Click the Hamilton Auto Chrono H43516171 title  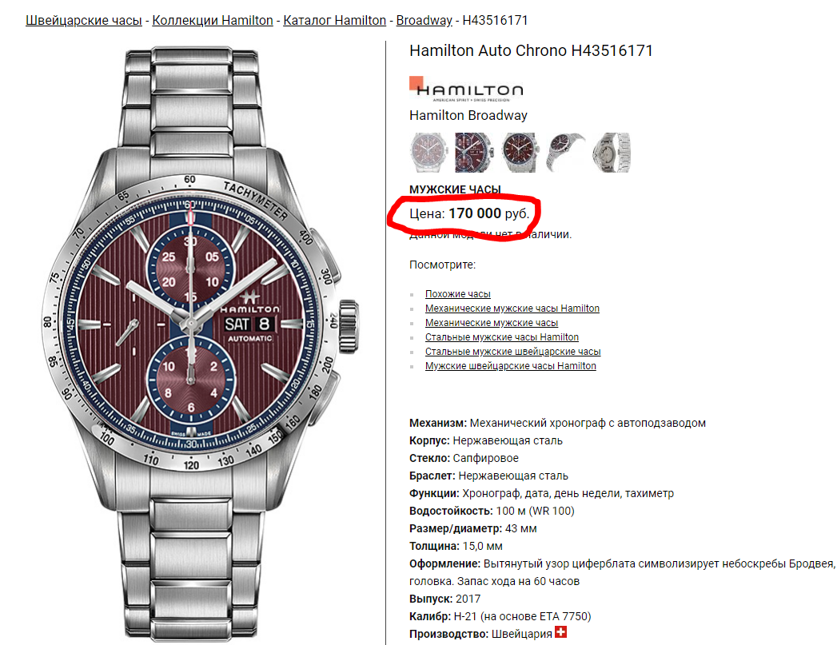[x=531, y=50]
